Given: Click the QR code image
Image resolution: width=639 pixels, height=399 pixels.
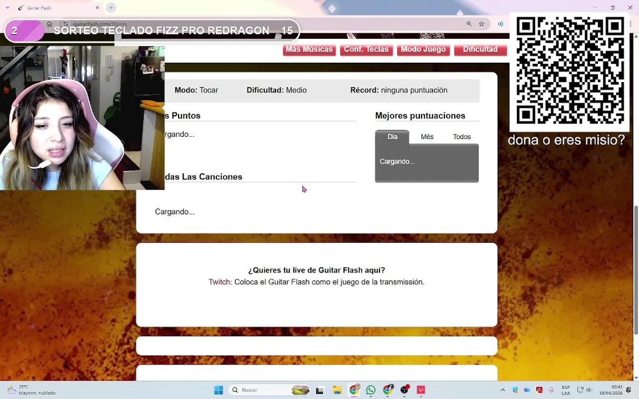Looking at the screenshot, I should [570, 70].
